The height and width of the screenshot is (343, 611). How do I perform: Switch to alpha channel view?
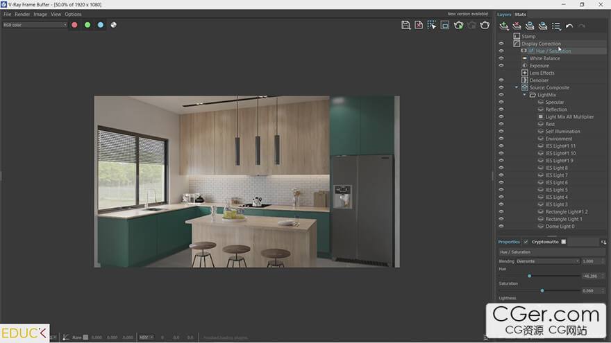pos(113,25)
